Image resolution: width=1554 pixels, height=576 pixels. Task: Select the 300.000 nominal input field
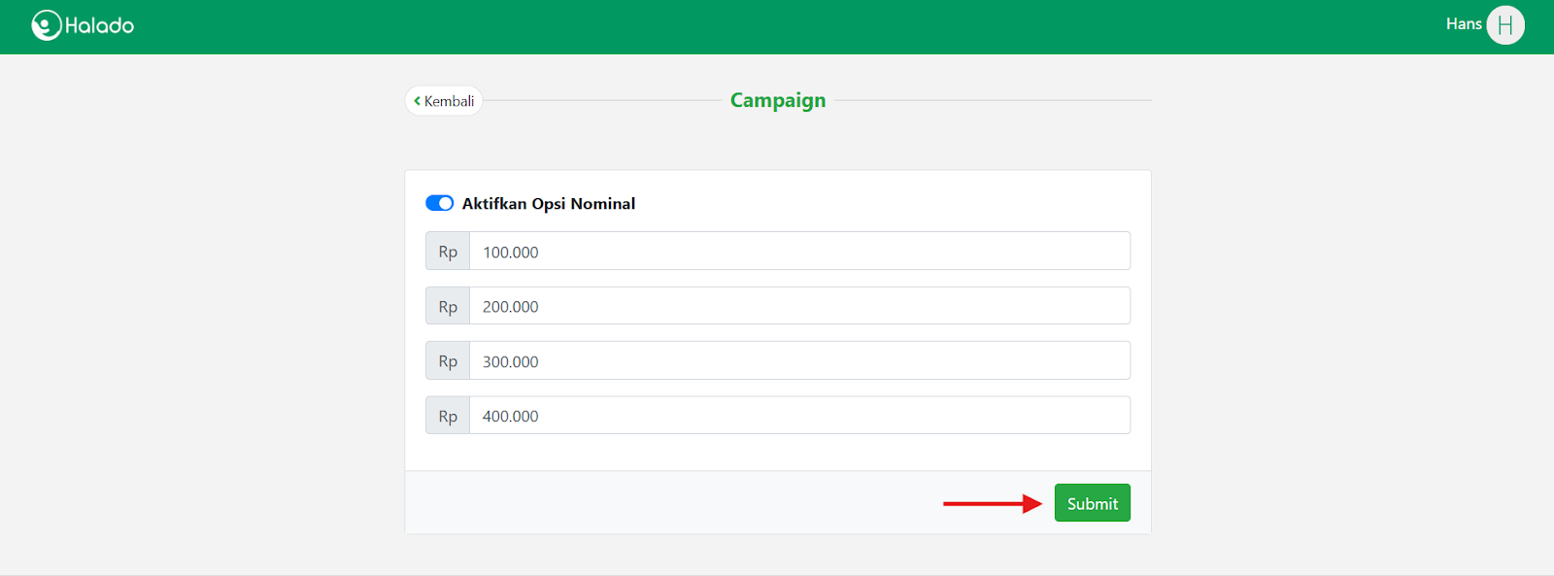(x=799, y=361)
